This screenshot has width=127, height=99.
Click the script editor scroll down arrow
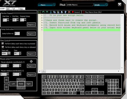click(122, 68)
